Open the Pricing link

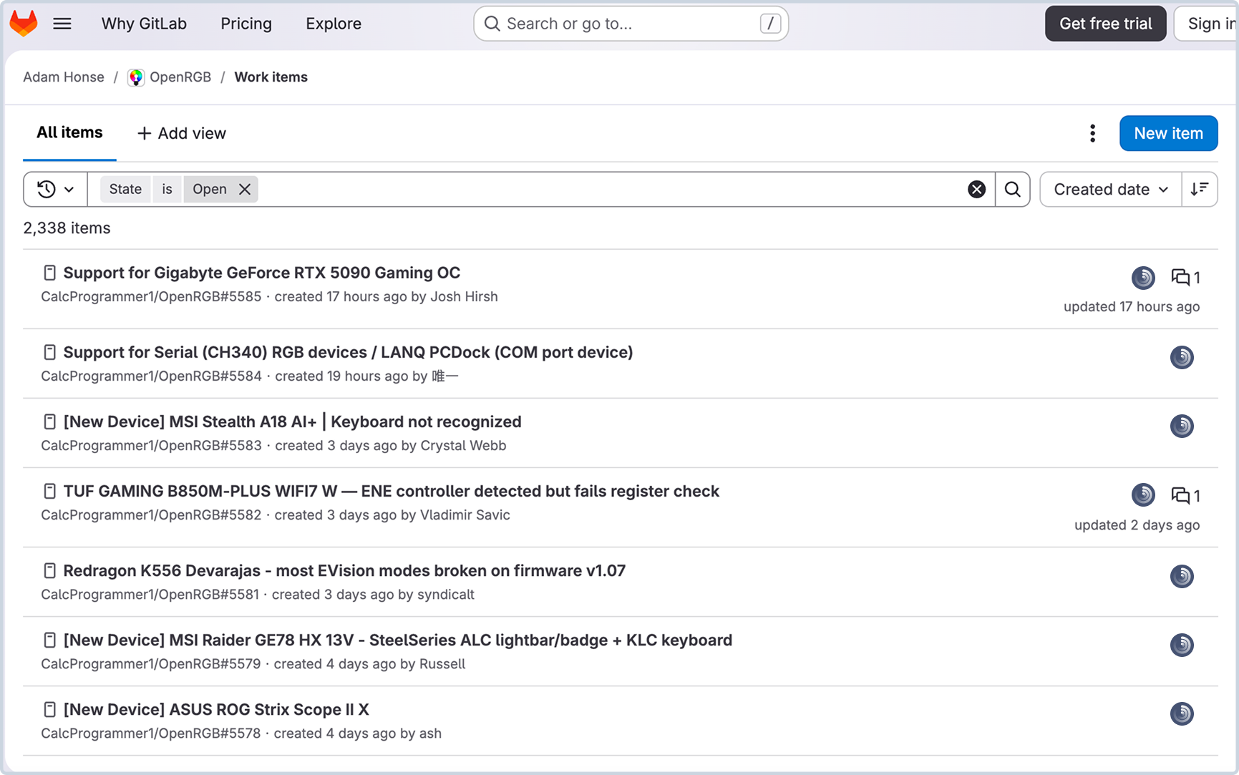(x=246, y=24)
